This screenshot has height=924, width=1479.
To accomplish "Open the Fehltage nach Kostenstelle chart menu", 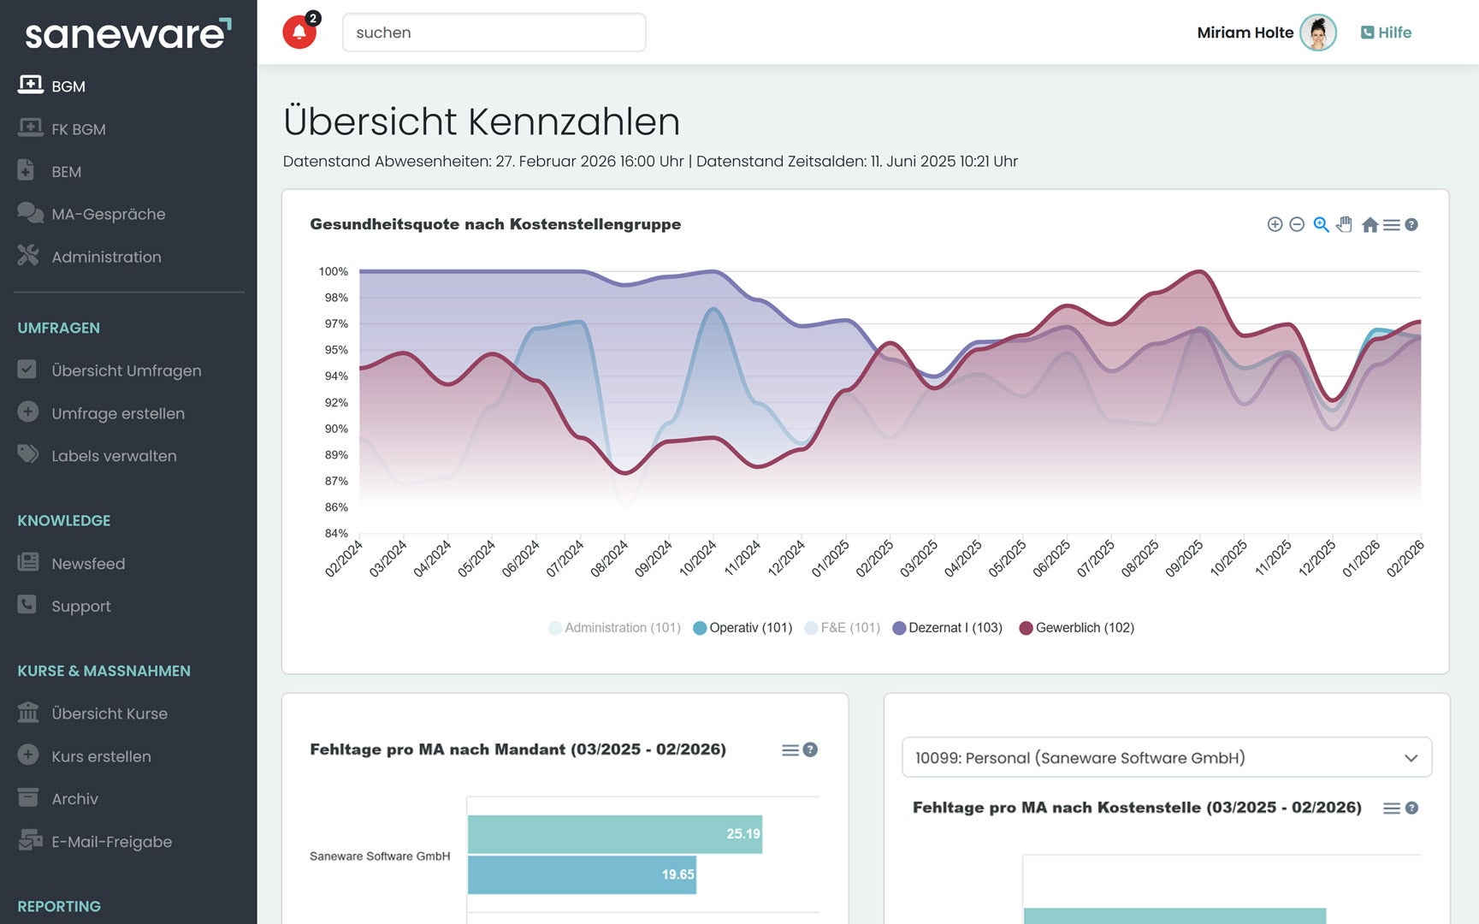I will click(x=1392, y=808).
